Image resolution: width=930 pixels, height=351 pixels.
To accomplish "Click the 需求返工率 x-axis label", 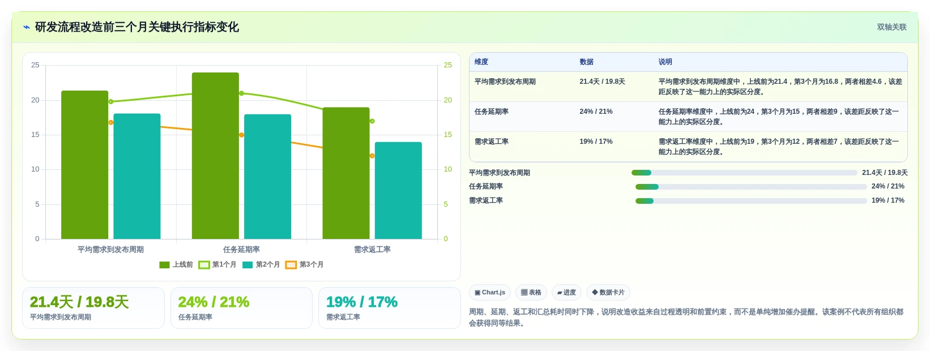I will pos(372,250).
